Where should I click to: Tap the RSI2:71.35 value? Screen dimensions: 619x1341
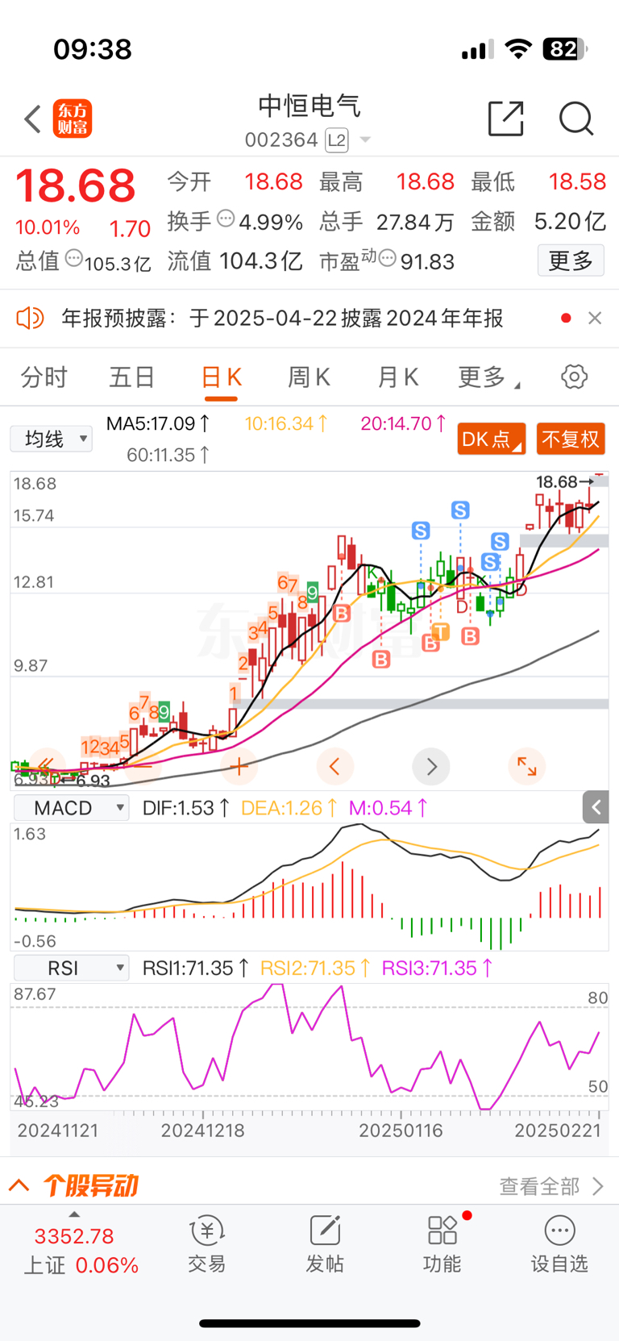[x=315, y=968]
